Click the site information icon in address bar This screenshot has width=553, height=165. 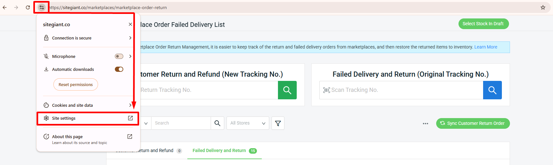pyautogui.click(x=42, y=7)
